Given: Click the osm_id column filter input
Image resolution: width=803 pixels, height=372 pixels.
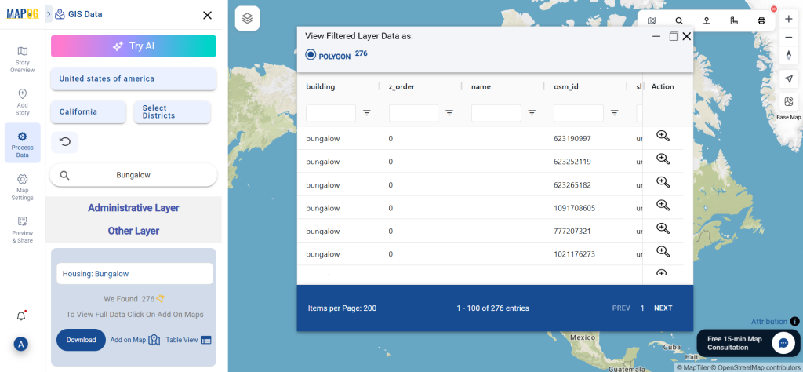Looking at the screenshot, I should [x=579, y=113].
